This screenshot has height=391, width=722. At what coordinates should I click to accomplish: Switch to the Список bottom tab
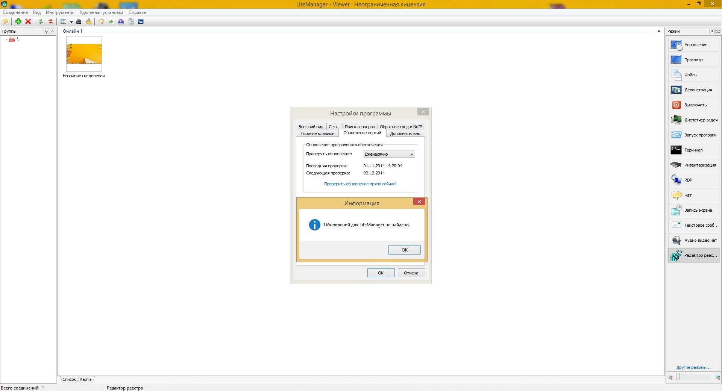point(69,379)
